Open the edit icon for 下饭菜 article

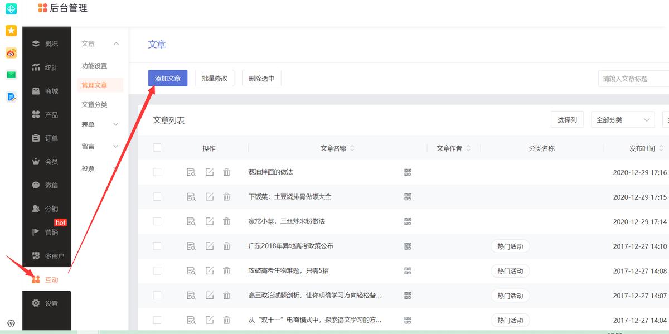click(209, 196)
